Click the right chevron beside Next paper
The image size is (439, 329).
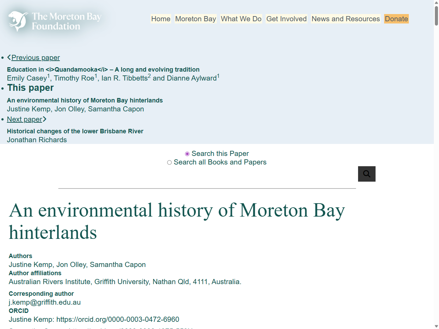(x=45, y=119)
